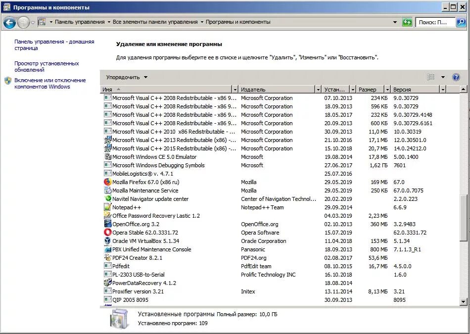Click the PDF24 Creator icon
This screenshot has width=470, height=334.
tap(108, 257)
